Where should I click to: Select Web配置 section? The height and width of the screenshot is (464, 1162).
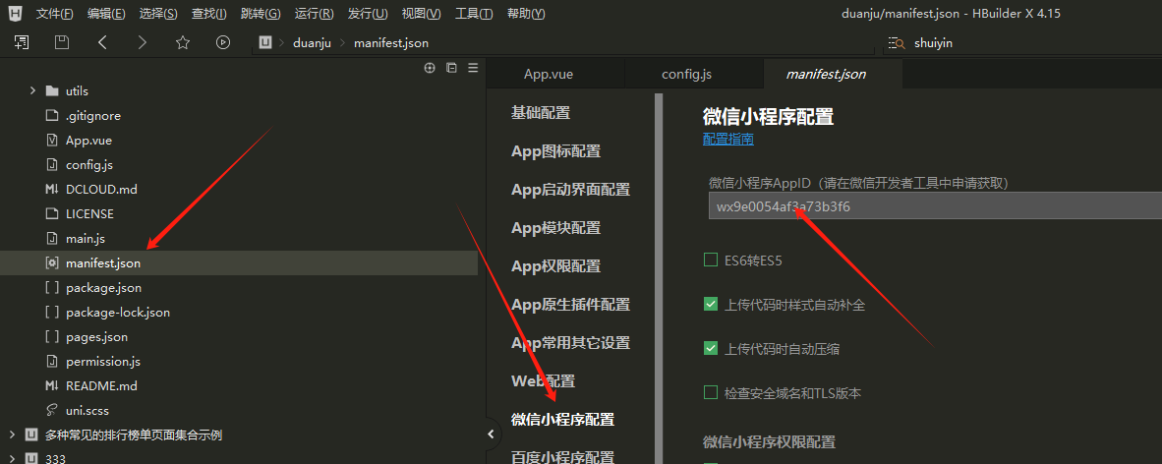(544, 381)
